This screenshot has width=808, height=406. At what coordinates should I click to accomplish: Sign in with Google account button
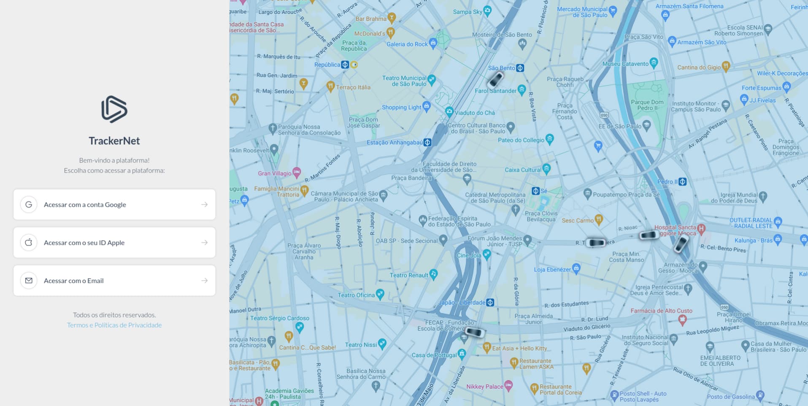[x=114, y=205]
